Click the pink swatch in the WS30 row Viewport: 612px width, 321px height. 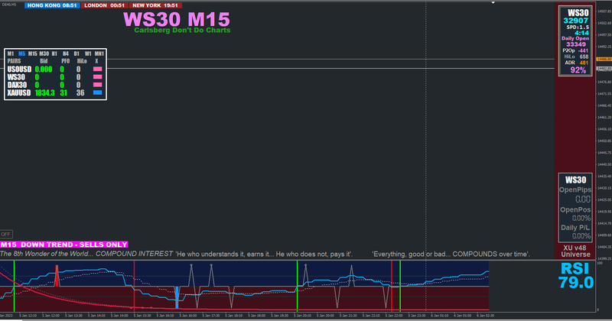[98, 77]
